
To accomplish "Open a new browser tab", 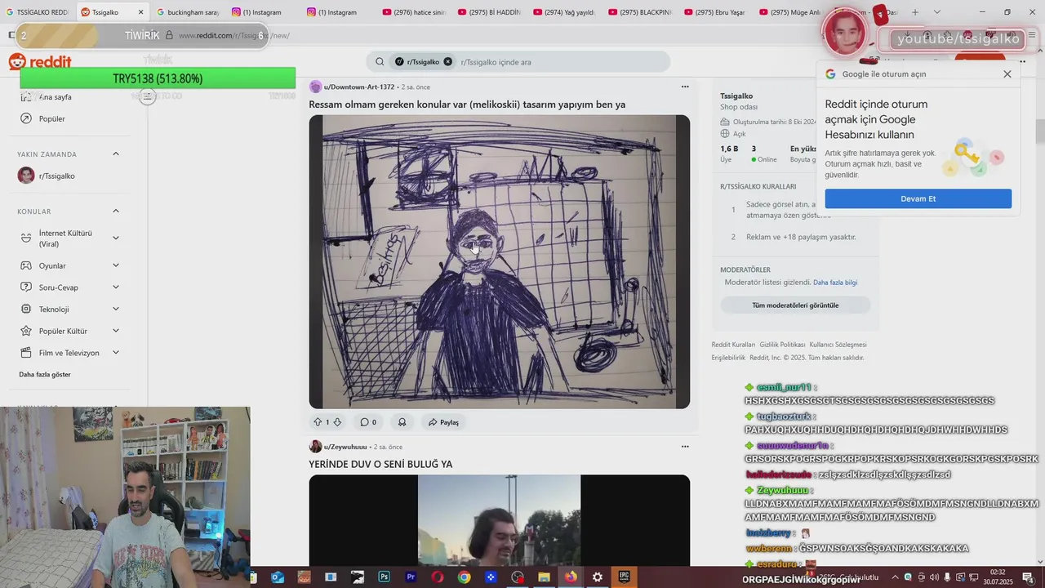I will pos(915,12).
